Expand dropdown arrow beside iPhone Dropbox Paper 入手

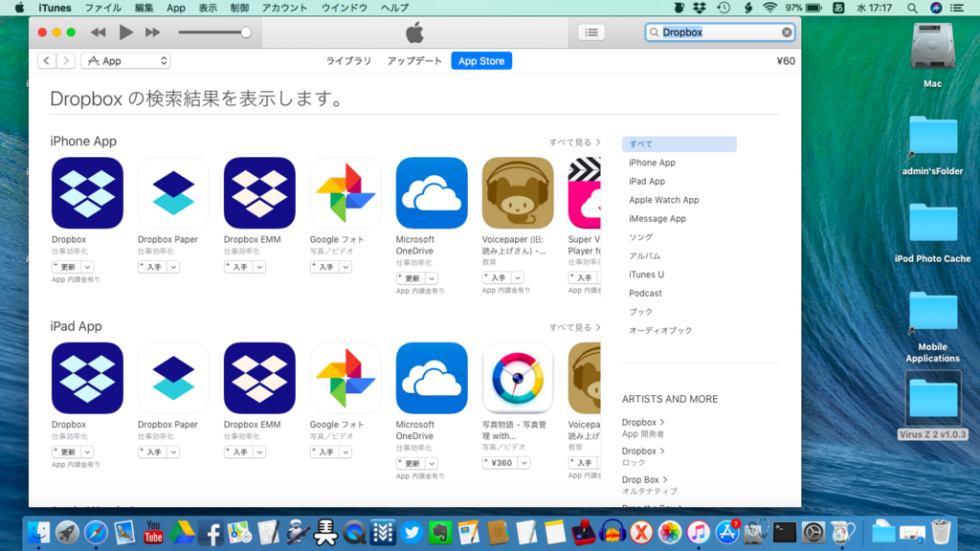(173, 267)
